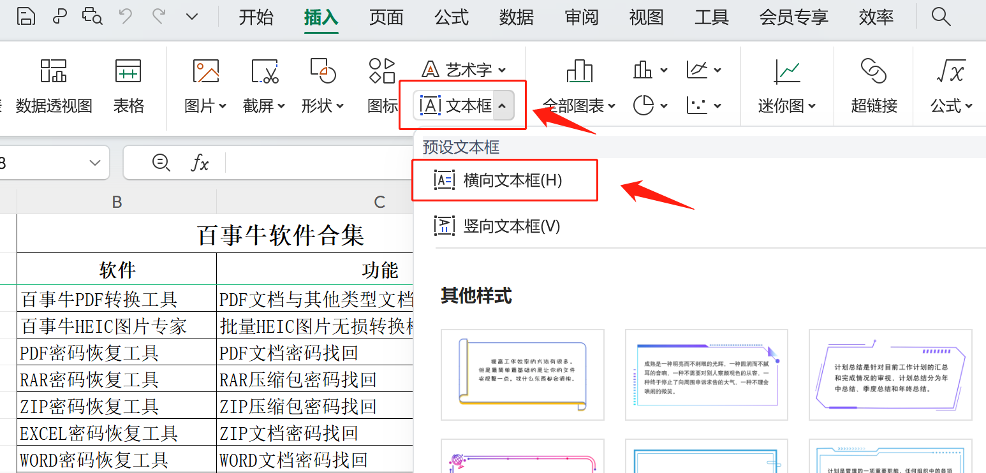The image size is (986, 473).
Task: Select the text box style beginning 成熟是一种明亮
Action: click(x=707, y=375)
